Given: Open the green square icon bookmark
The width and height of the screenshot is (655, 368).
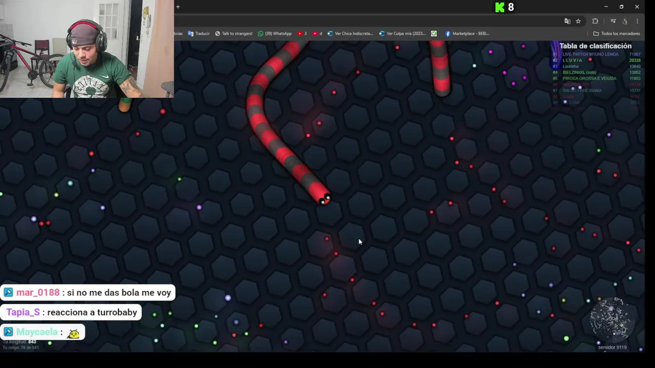Looking at the screenshot, I should coord(434,33).
